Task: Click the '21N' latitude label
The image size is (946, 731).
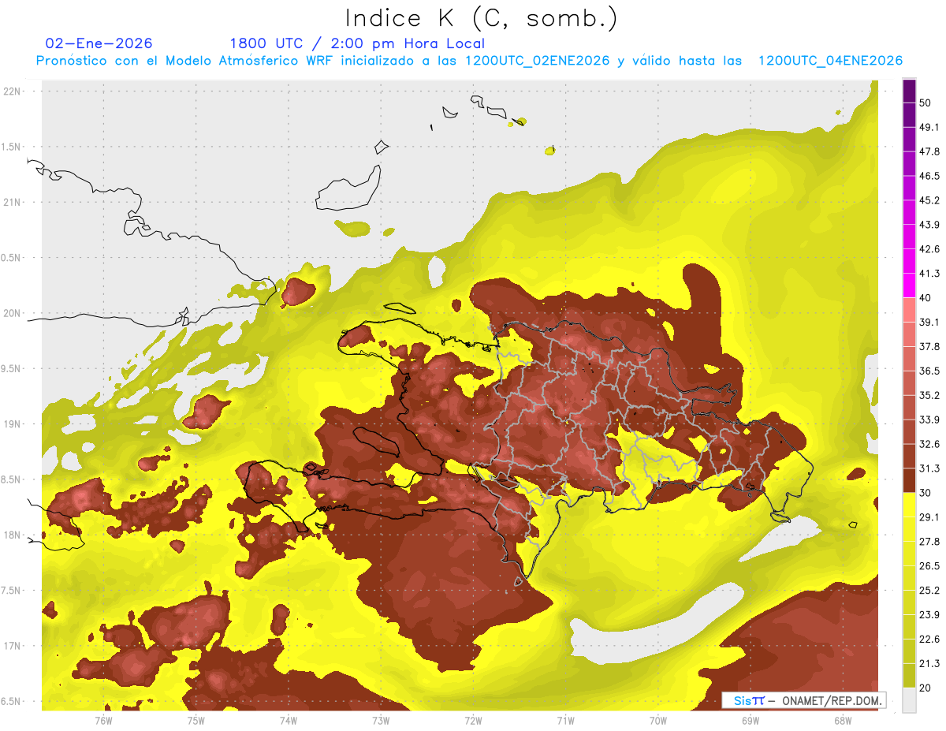Action: pyautogui.click(x=12, y=202)
